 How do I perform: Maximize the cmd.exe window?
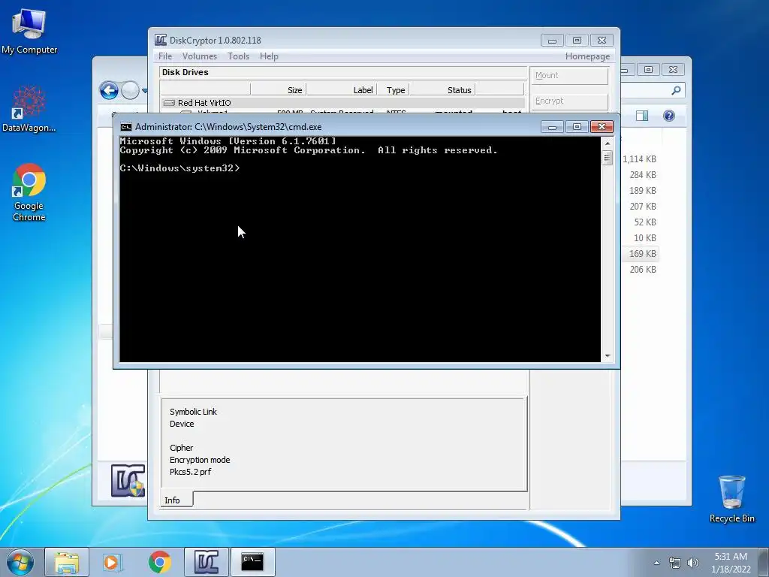point(577,127)
